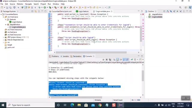This screenshot has width=192, height=108.
Task: Open the Javadoc tab
Action: tap(65, 56)
